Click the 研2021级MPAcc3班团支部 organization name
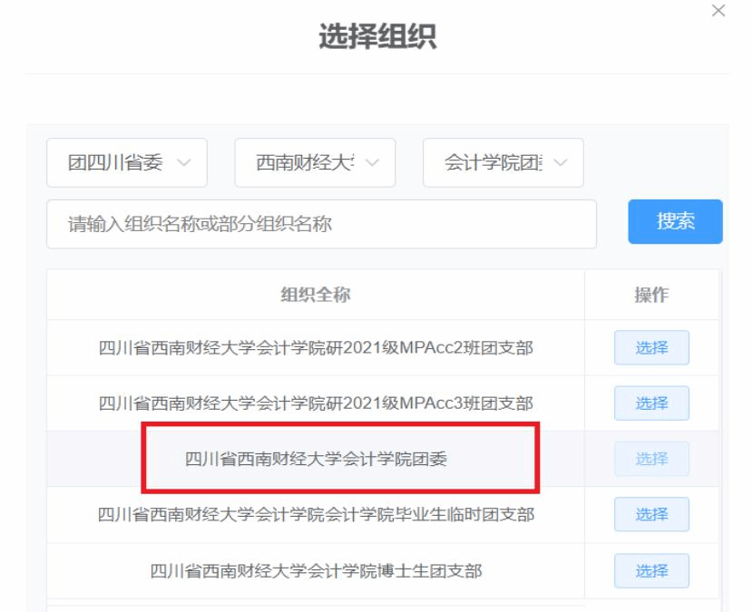 [x=315, y=403]
